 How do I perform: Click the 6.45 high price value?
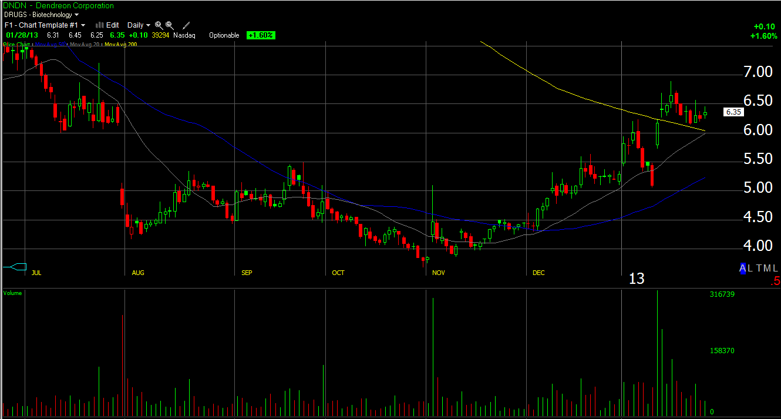(75, 35)
